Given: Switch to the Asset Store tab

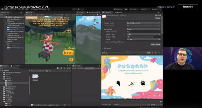Looking at the screenshot, I should click(92, 12).
